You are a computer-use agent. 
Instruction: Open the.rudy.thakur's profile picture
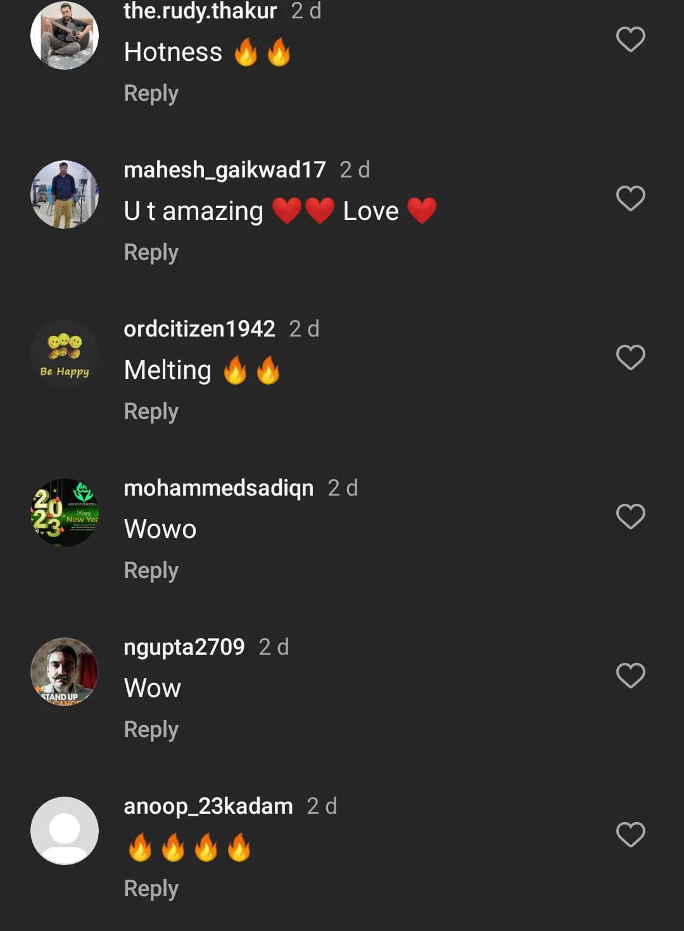click(65, 35)
